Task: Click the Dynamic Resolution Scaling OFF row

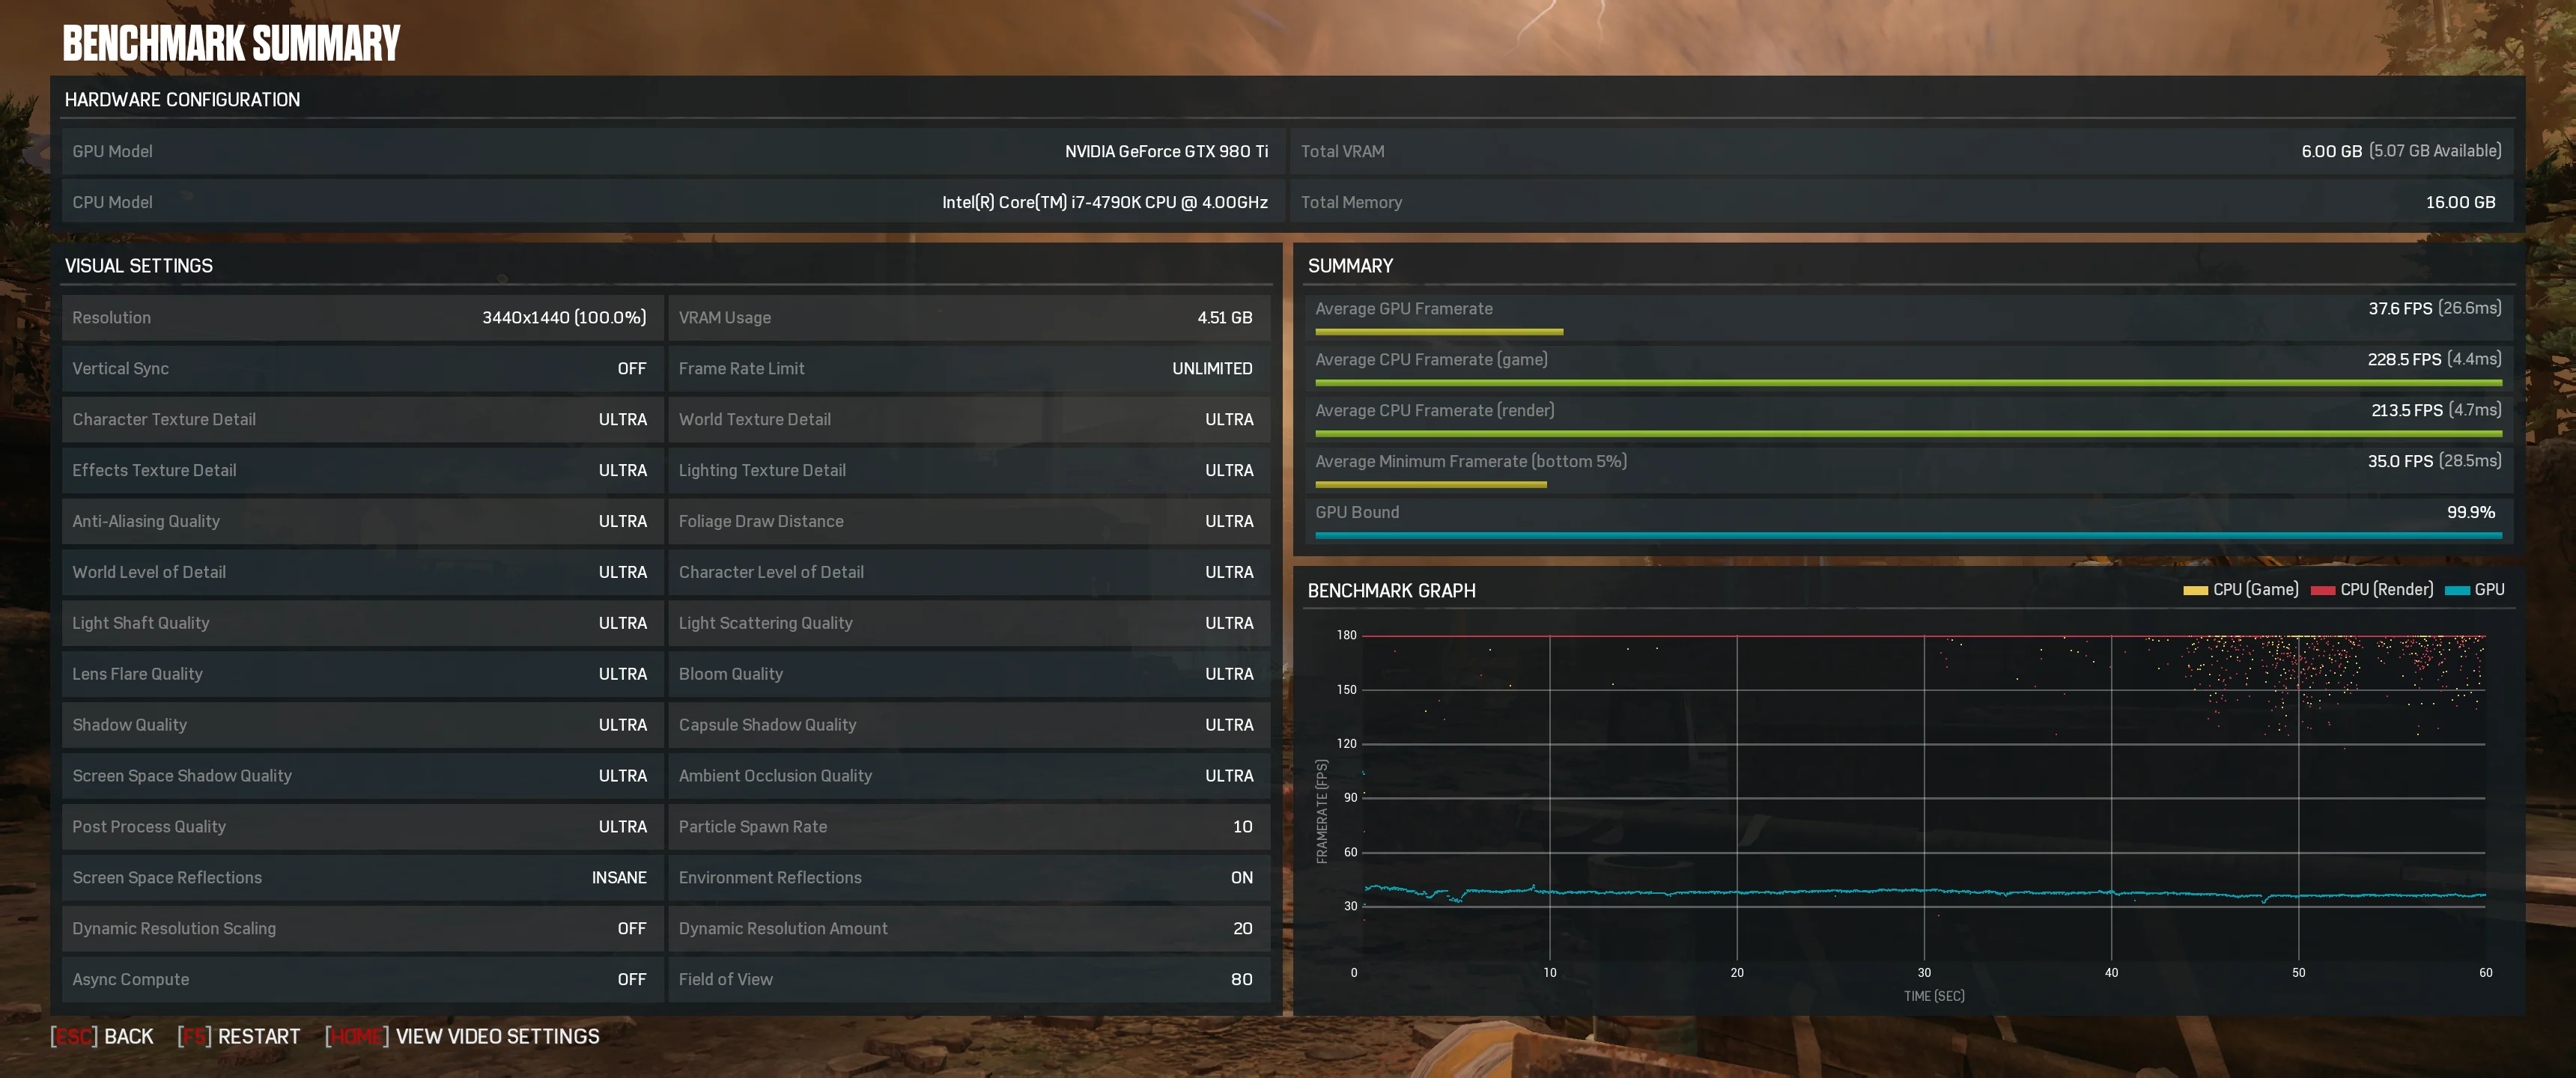Action: coord(362,928)
